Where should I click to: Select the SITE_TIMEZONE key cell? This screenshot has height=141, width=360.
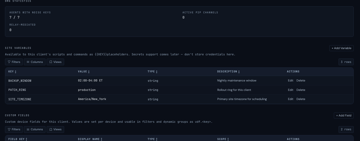(20, 99)
